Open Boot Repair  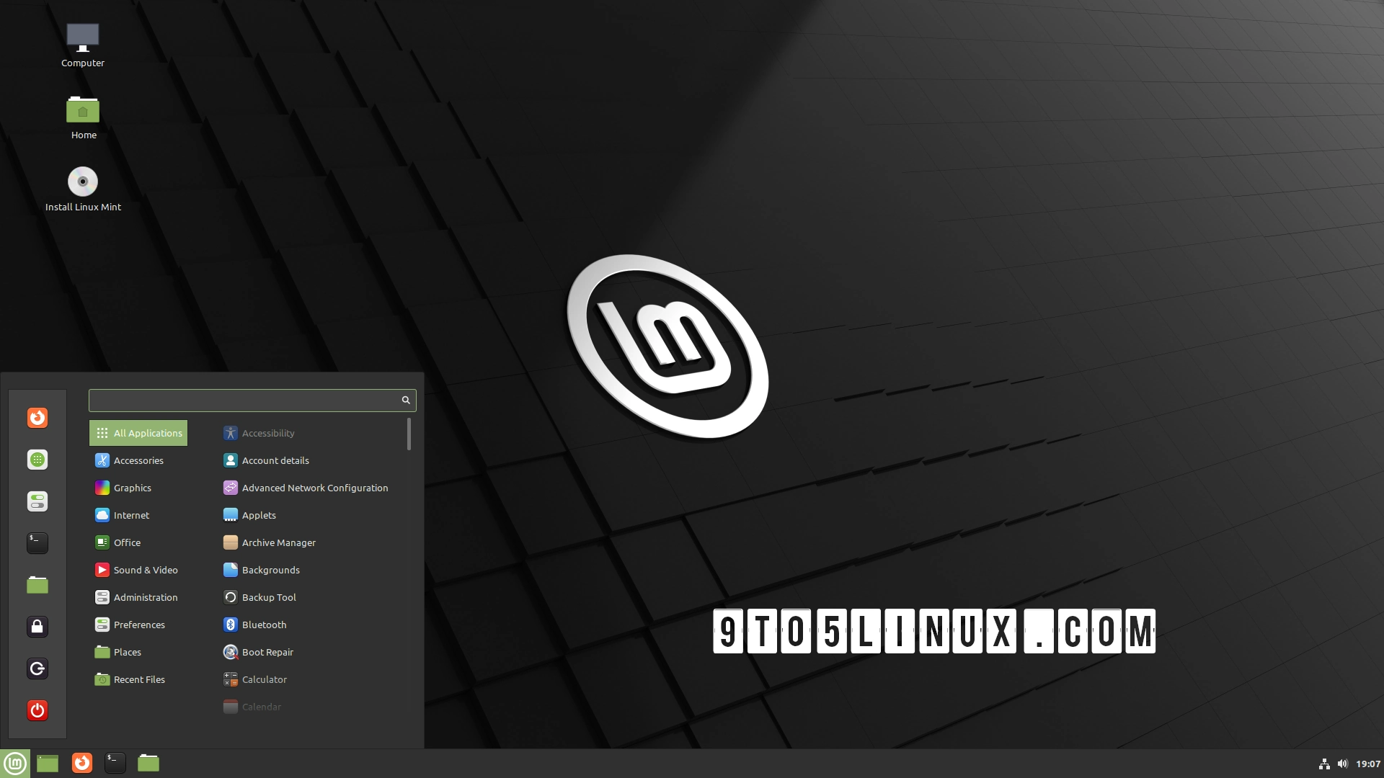pos(267,652)
